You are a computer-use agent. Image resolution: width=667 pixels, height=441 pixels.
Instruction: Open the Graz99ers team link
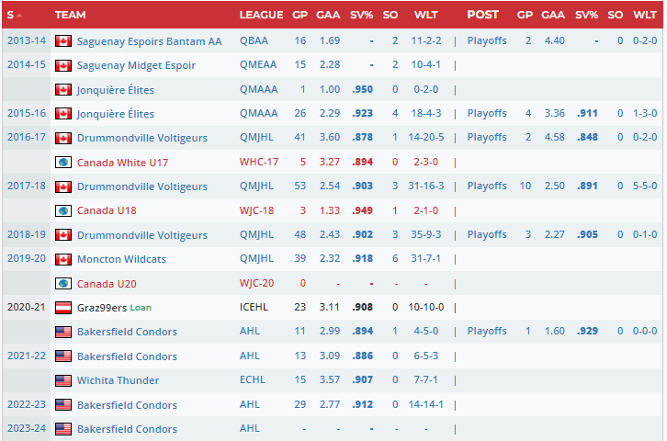click(101, 308)
